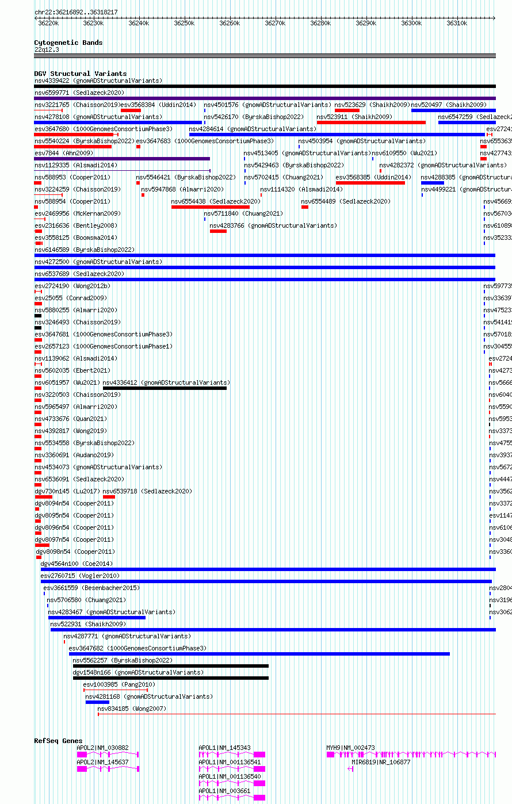Click variant esv3647683 label
The width and height of the screenshot is (512, 804).
(205, 141)
